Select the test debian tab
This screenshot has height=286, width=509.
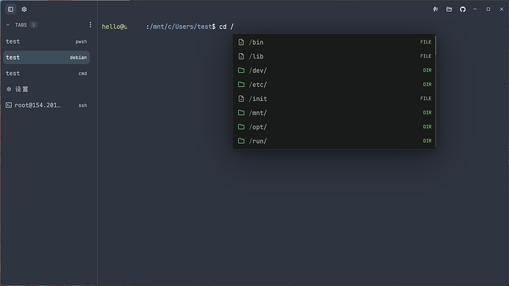pos(46,57)
